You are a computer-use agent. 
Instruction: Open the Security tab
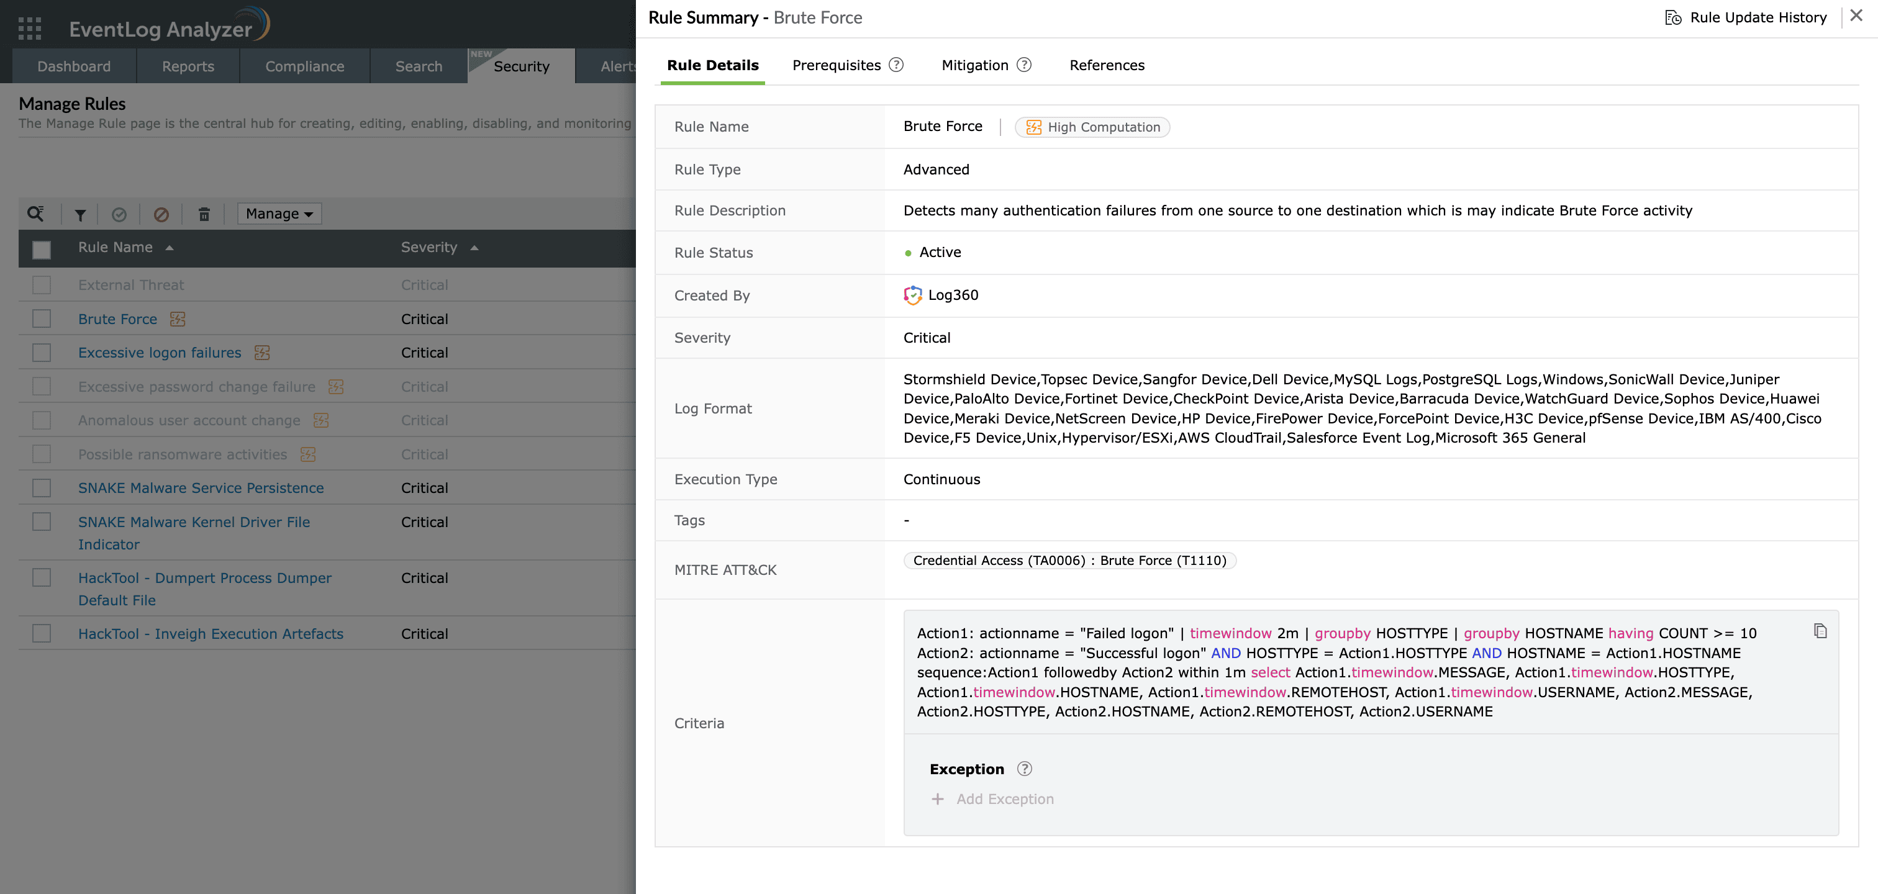[x=521, y=66]
